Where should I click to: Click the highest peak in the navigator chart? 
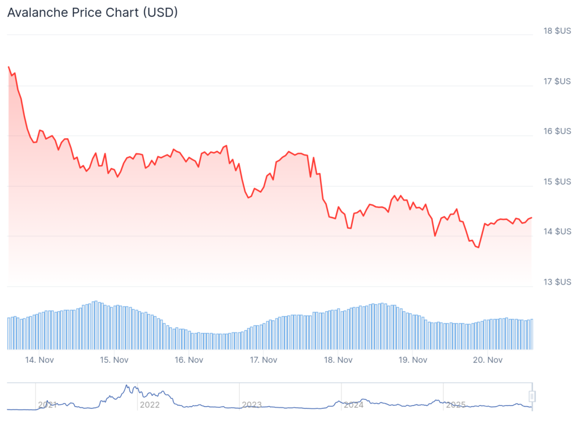point(126,386)
